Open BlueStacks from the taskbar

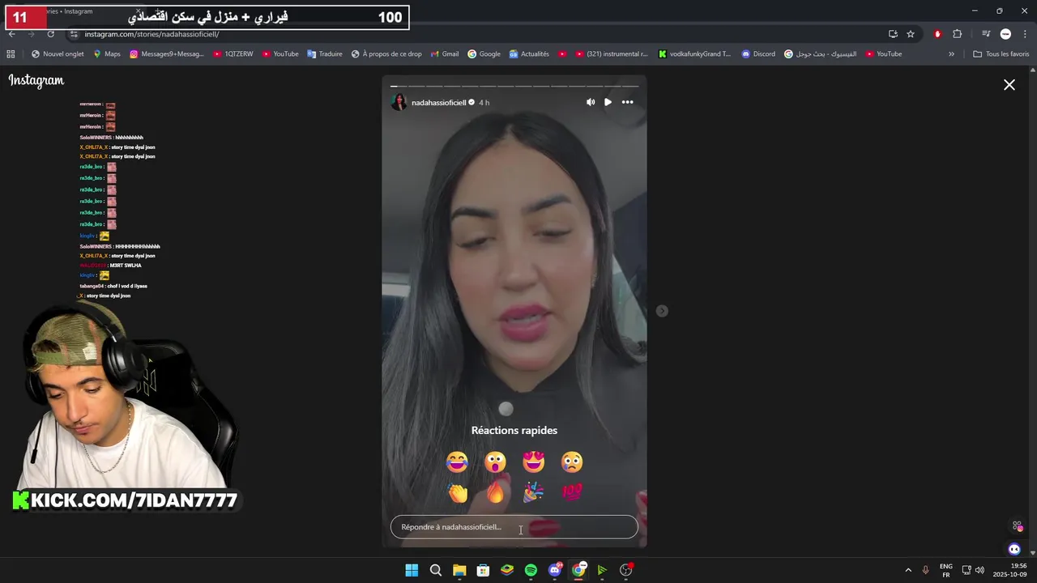(x=507, y=570)
